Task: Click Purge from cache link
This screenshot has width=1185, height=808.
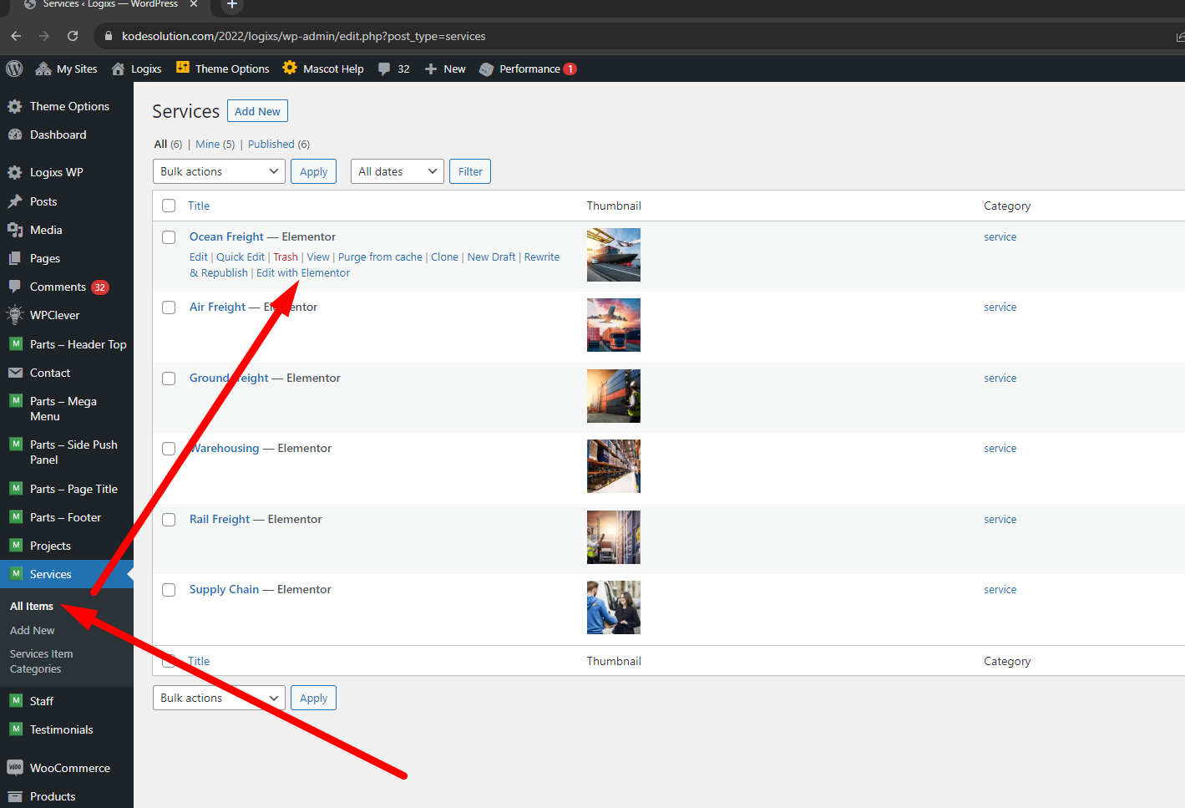Action: 380,257
